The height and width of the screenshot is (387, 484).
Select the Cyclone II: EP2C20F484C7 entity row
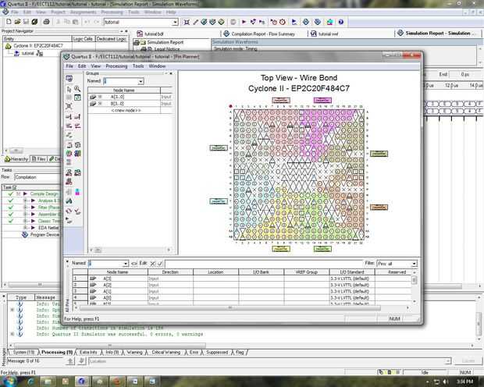click(38, 46)
